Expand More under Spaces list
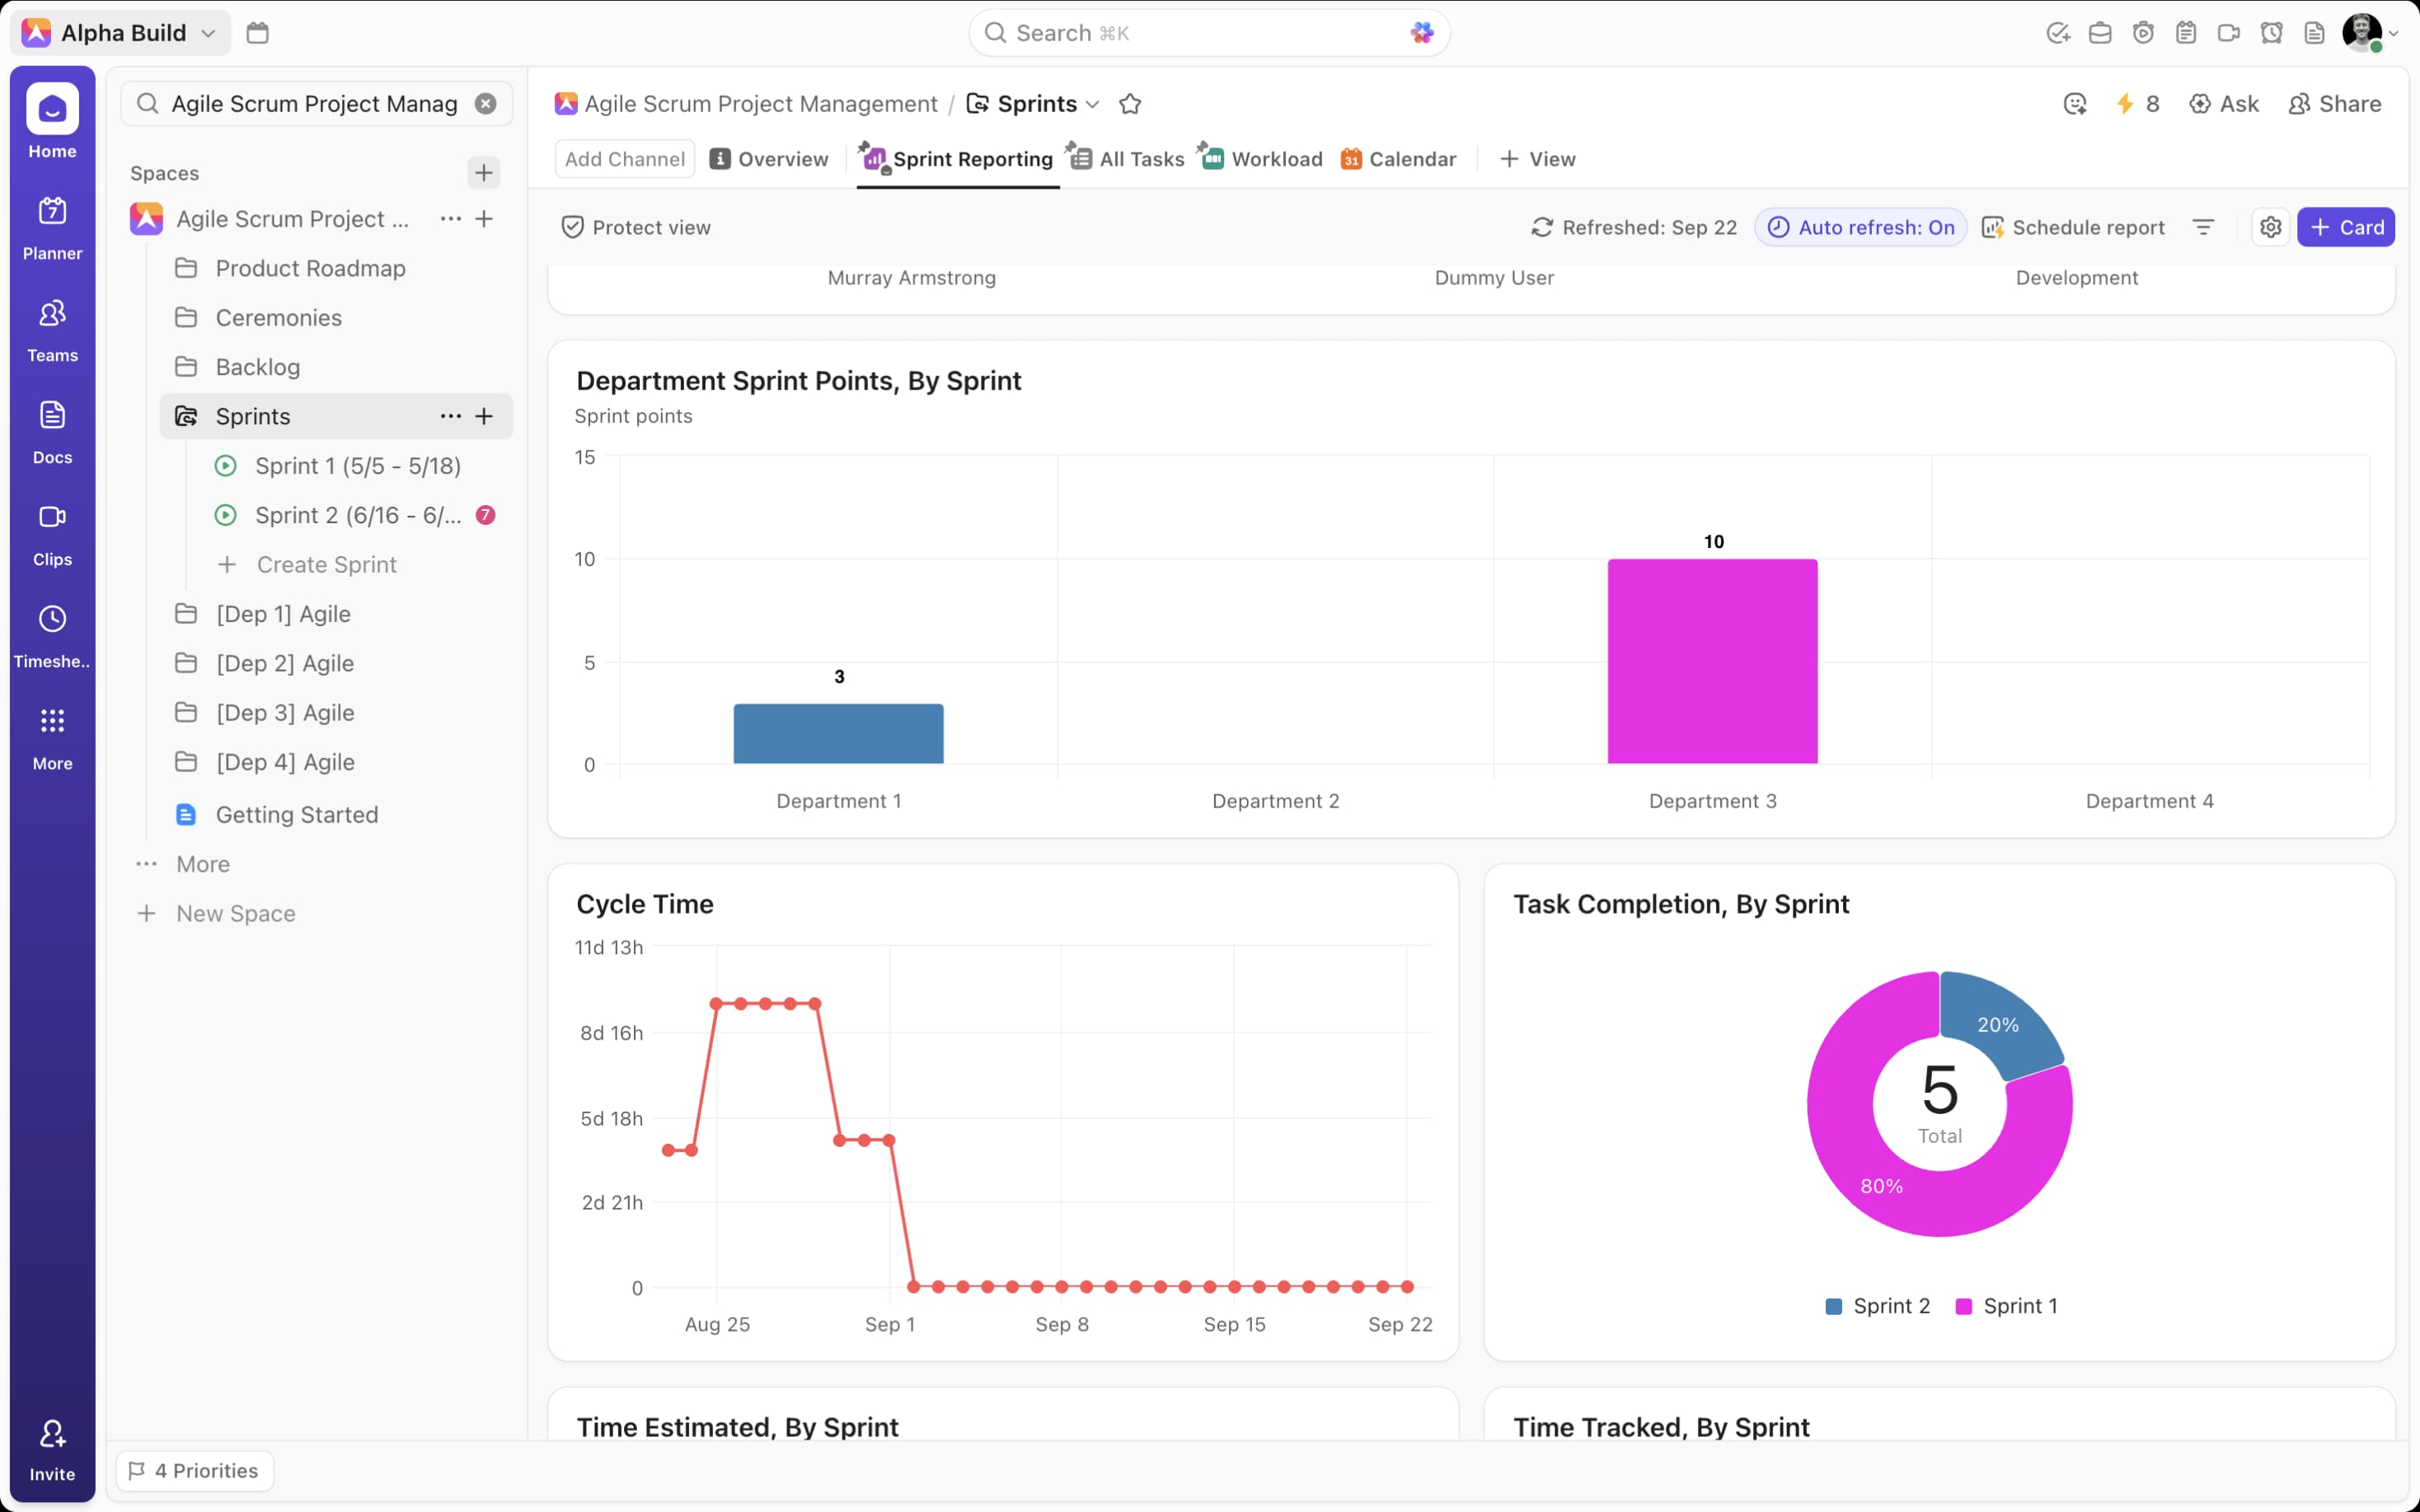The height and width of the screenshot is (1512, 2420). pyautogui.click(x=202, y=864)
